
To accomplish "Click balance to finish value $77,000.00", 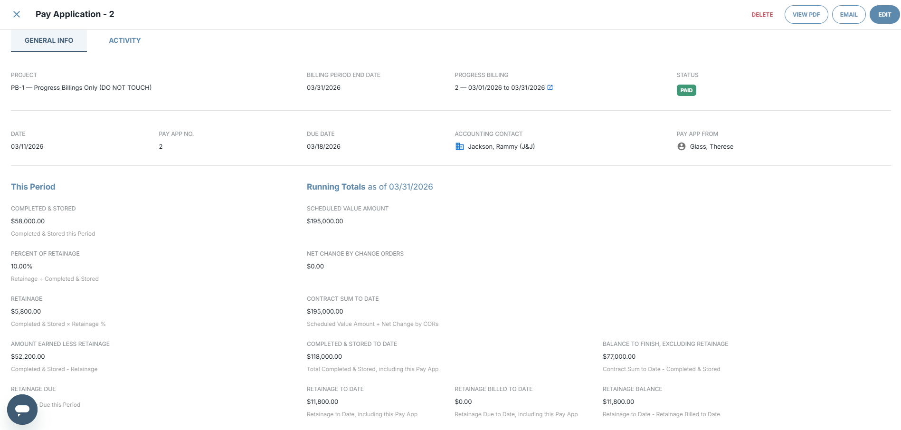I will pos(619,356).
